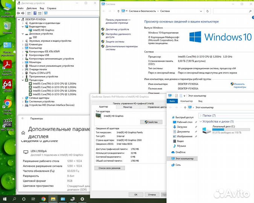Viewport: 254px width, 203px height.
Task: Launch the Google Chrome desktop shortcut
Action: pos(7,107)
